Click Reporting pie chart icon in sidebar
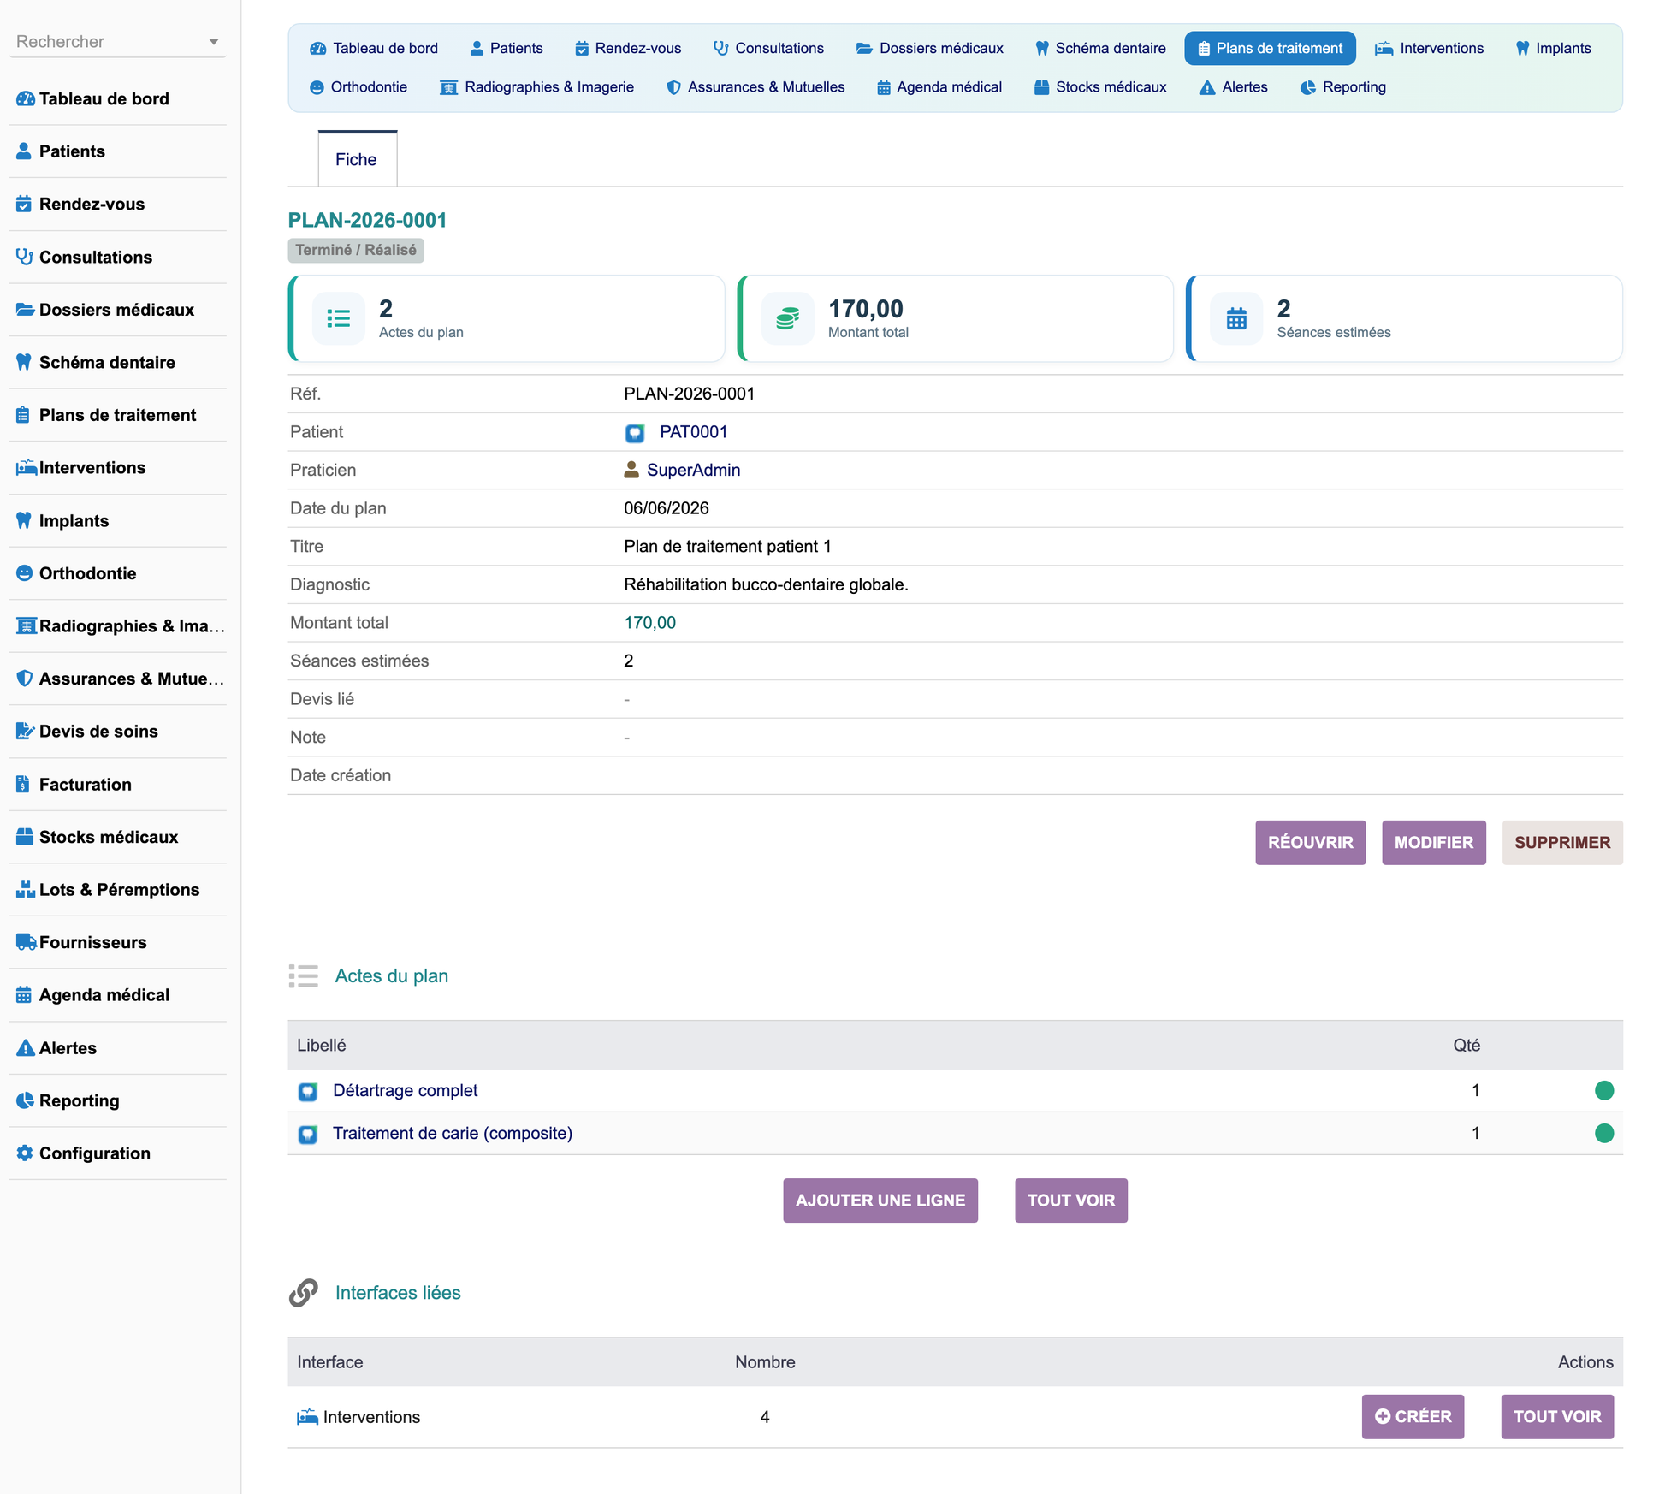This screenshot has width=1665, height=1494. [x=25, y=1100]
